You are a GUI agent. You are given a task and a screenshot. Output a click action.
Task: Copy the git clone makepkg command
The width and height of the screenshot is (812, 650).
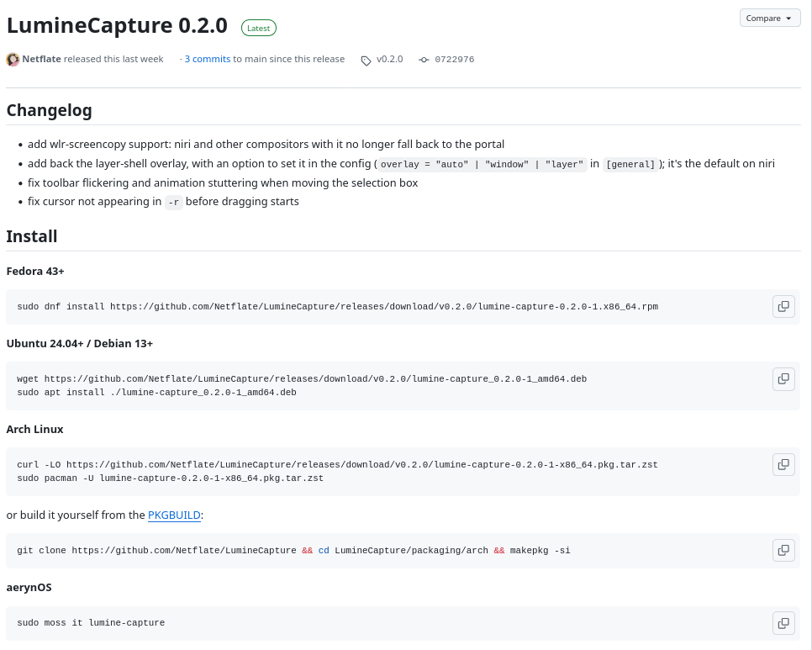(x=783, y=550)
